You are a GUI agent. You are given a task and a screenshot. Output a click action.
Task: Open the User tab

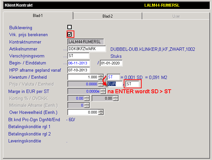[x=176, y=16]
